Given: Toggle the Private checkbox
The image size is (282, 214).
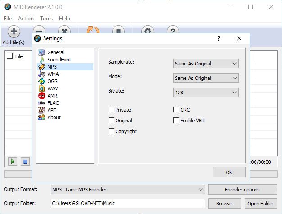Looking at the screenshot, I should tap(111, 109).
